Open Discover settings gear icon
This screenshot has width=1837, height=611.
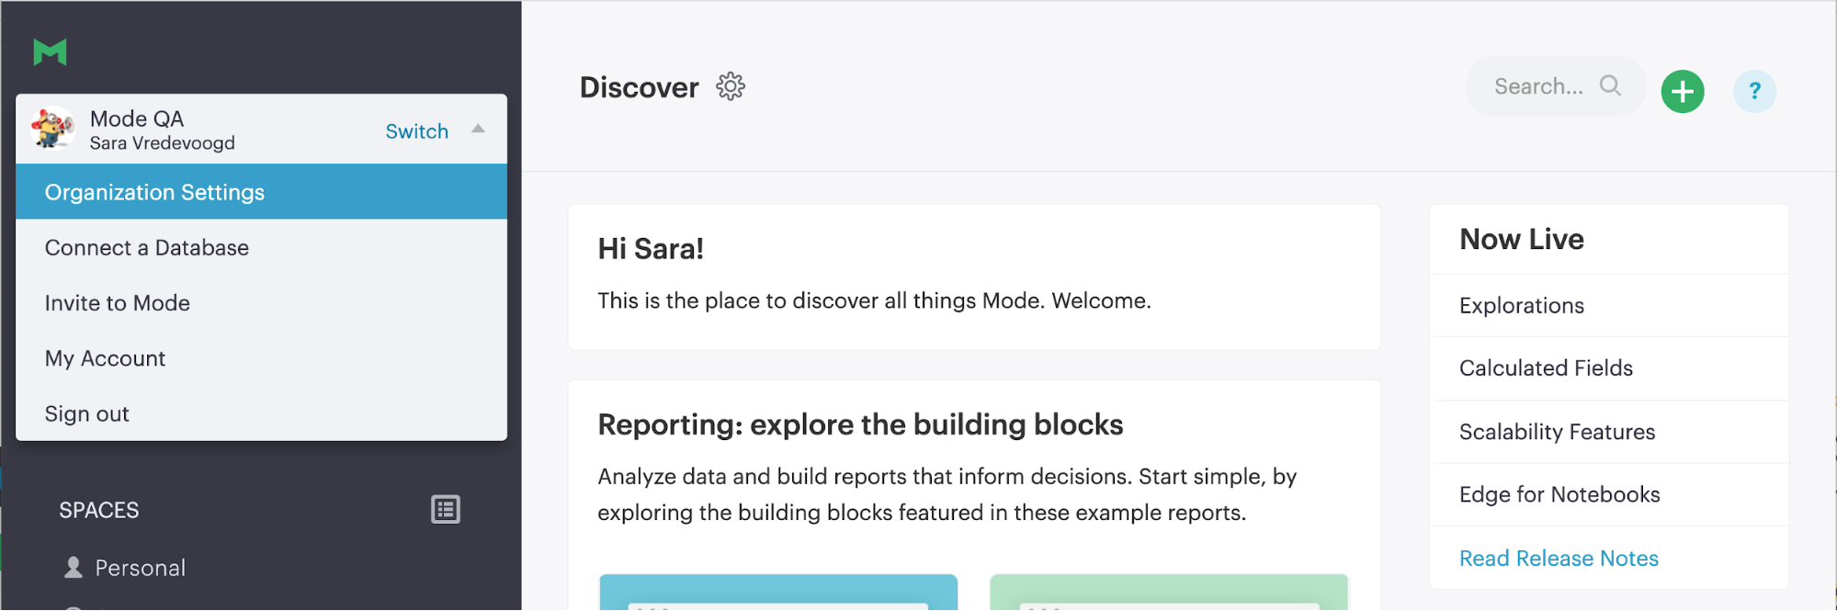(x=731, y=87)
